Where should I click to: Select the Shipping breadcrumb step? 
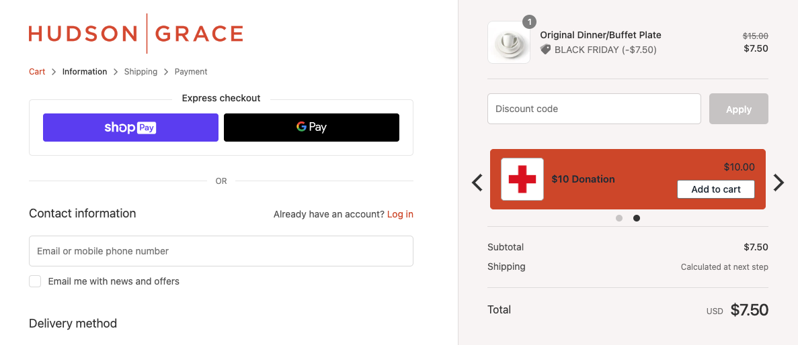(141, 72)
